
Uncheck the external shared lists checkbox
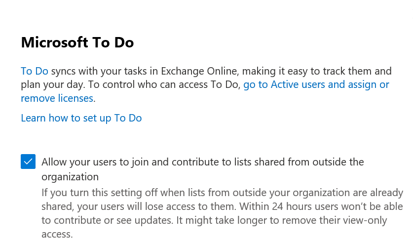28,162
